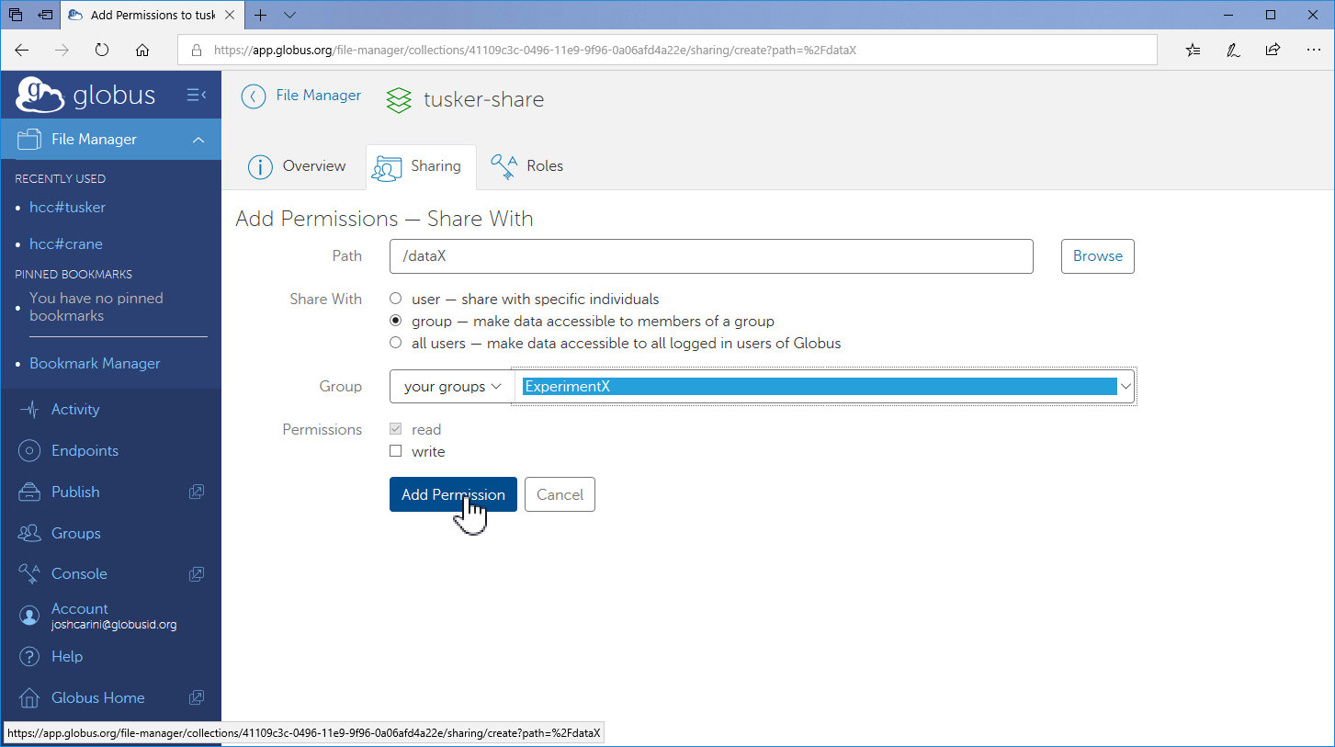Click the Publish icon in sidebar
This screenshot has height=747, width=1335.
tap(30, 492)
